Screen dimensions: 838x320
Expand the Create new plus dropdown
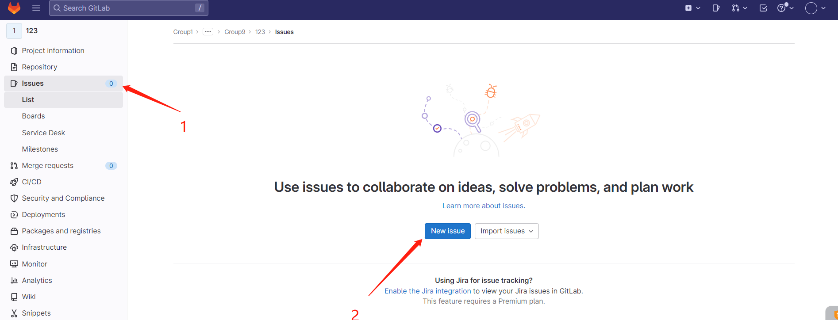[x=692, y=8]
